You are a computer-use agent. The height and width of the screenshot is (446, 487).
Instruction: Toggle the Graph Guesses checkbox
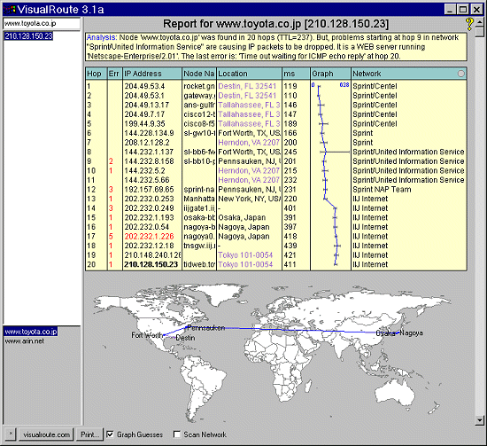click(x=110, y=434)
